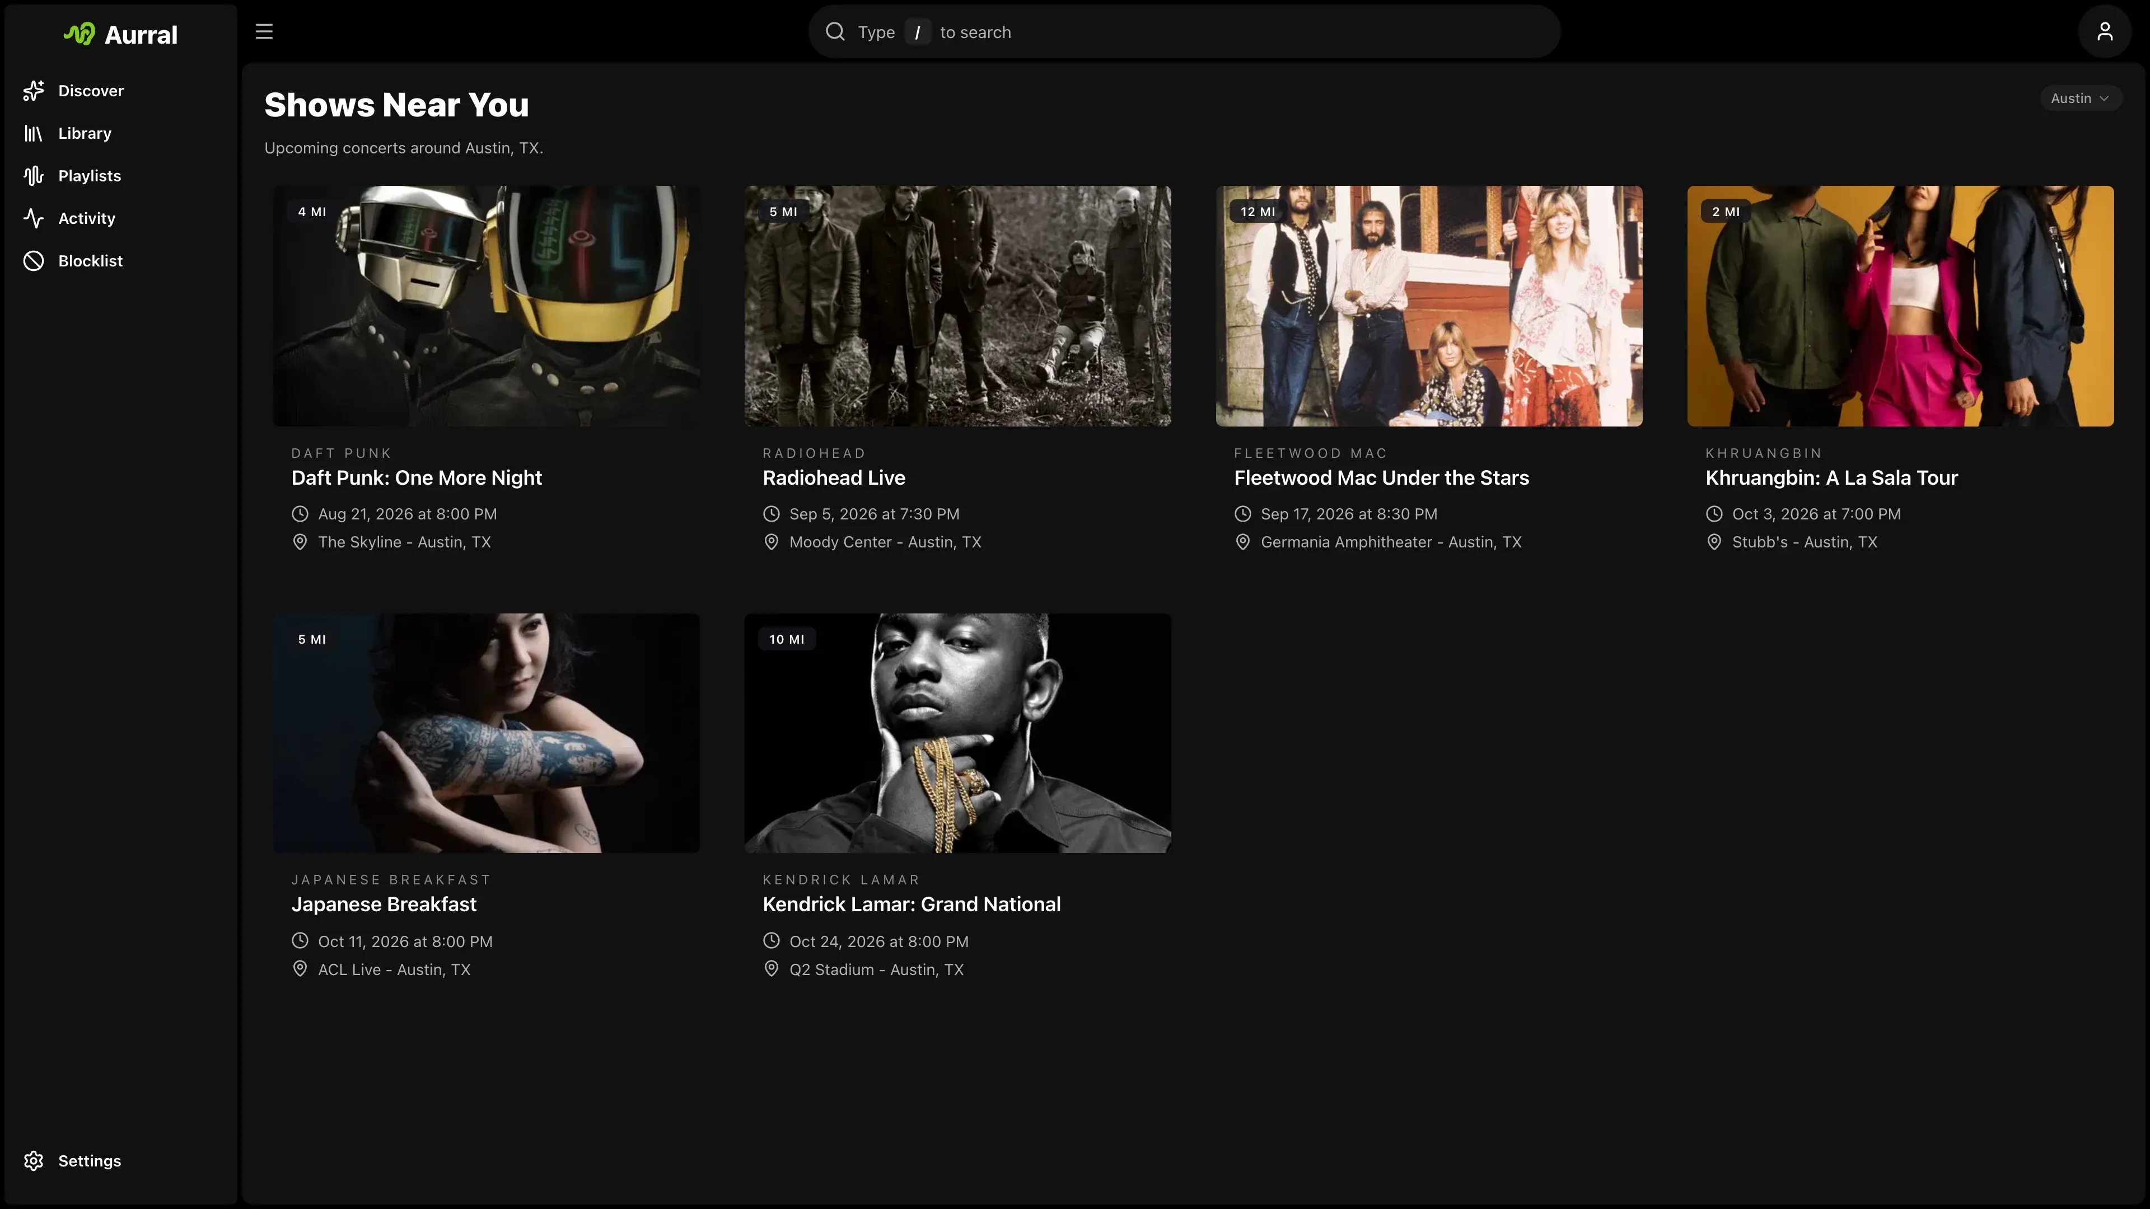Image resolution: width=2150 pixels, height=1209 pixels.
Task: Click the pin icon beside The Skyline
Action: click(x=300, y=542)
